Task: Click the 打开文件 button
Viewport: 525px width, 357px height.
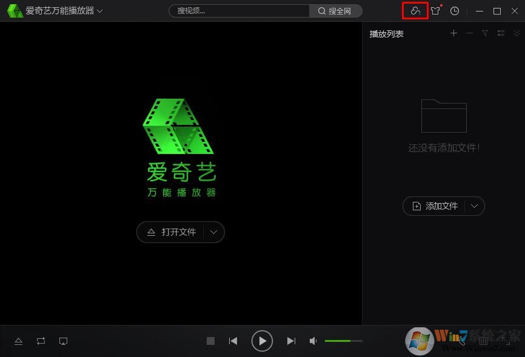Action: [x=171, y=232]
